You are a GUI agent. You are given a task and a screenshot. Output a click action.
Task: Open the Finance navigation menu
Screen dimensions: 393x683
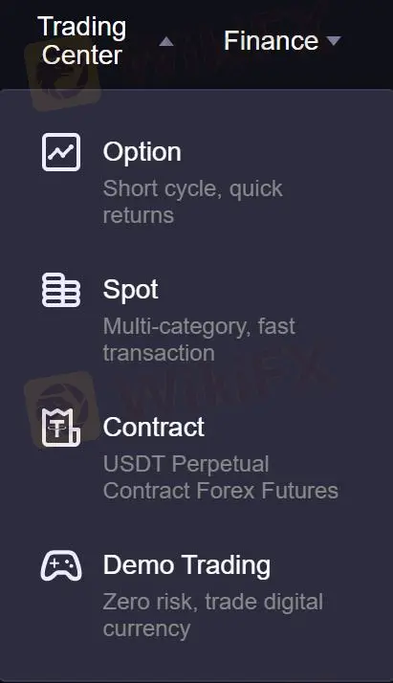click(x=272, y=41)
